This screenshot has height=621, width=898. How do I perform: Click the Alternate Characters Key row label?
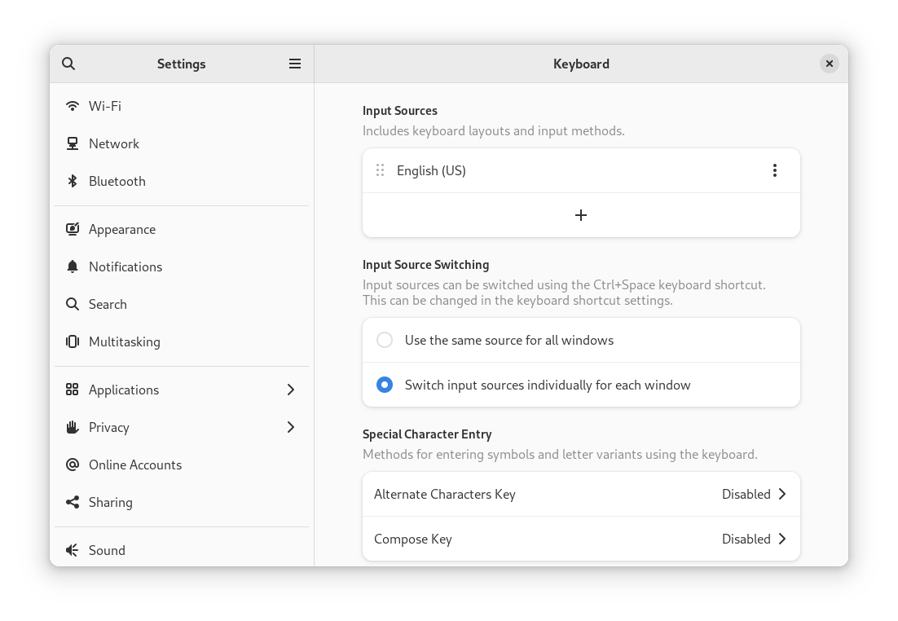tap(444, 495)
